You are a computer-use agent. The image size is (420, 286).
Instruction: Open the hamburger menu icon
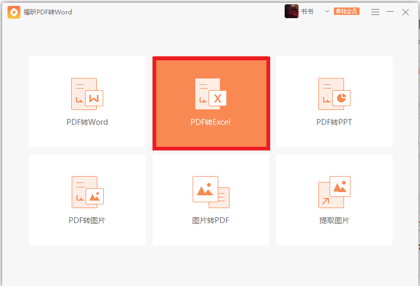[x=375, y=12]
